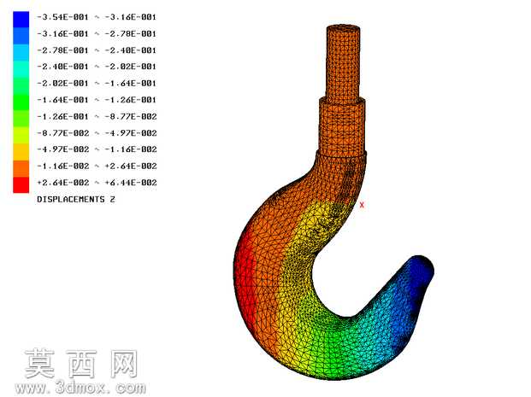Select the legend range -3.54E-001 ~ -3.16E-001
Screen dimensions: 531x397
point(97,17)
